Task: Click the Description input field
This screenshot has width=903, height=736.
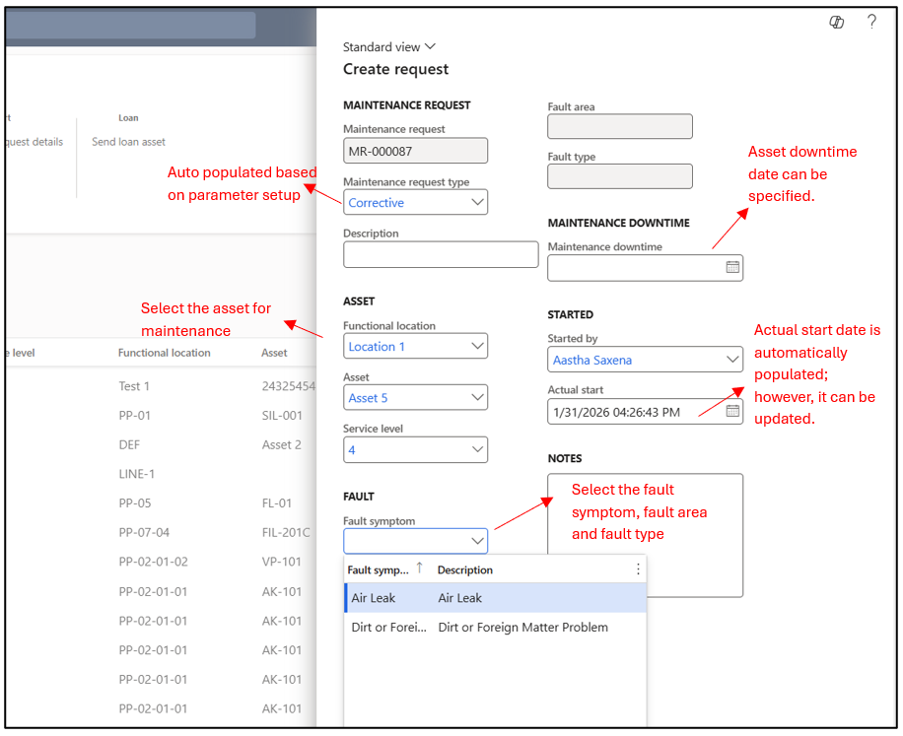Action: pyautogui.click(x=440, y=254)
